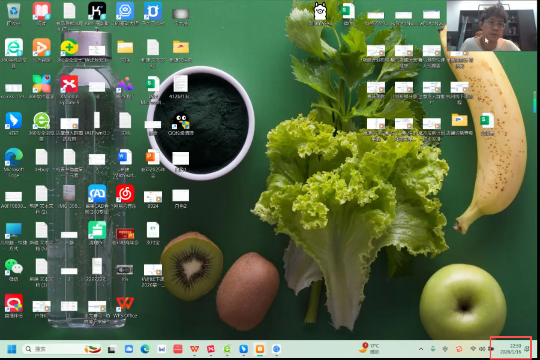Click the Windows Start button
This screenshot has width=540, height=360.
pyautogui.click(x=12, y=349)
